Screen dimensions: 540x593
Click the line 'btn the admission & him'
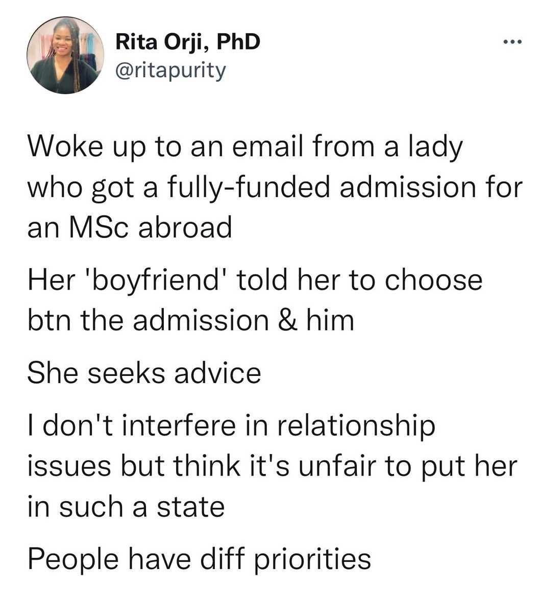pyautogui.click(x=190, y=320)
